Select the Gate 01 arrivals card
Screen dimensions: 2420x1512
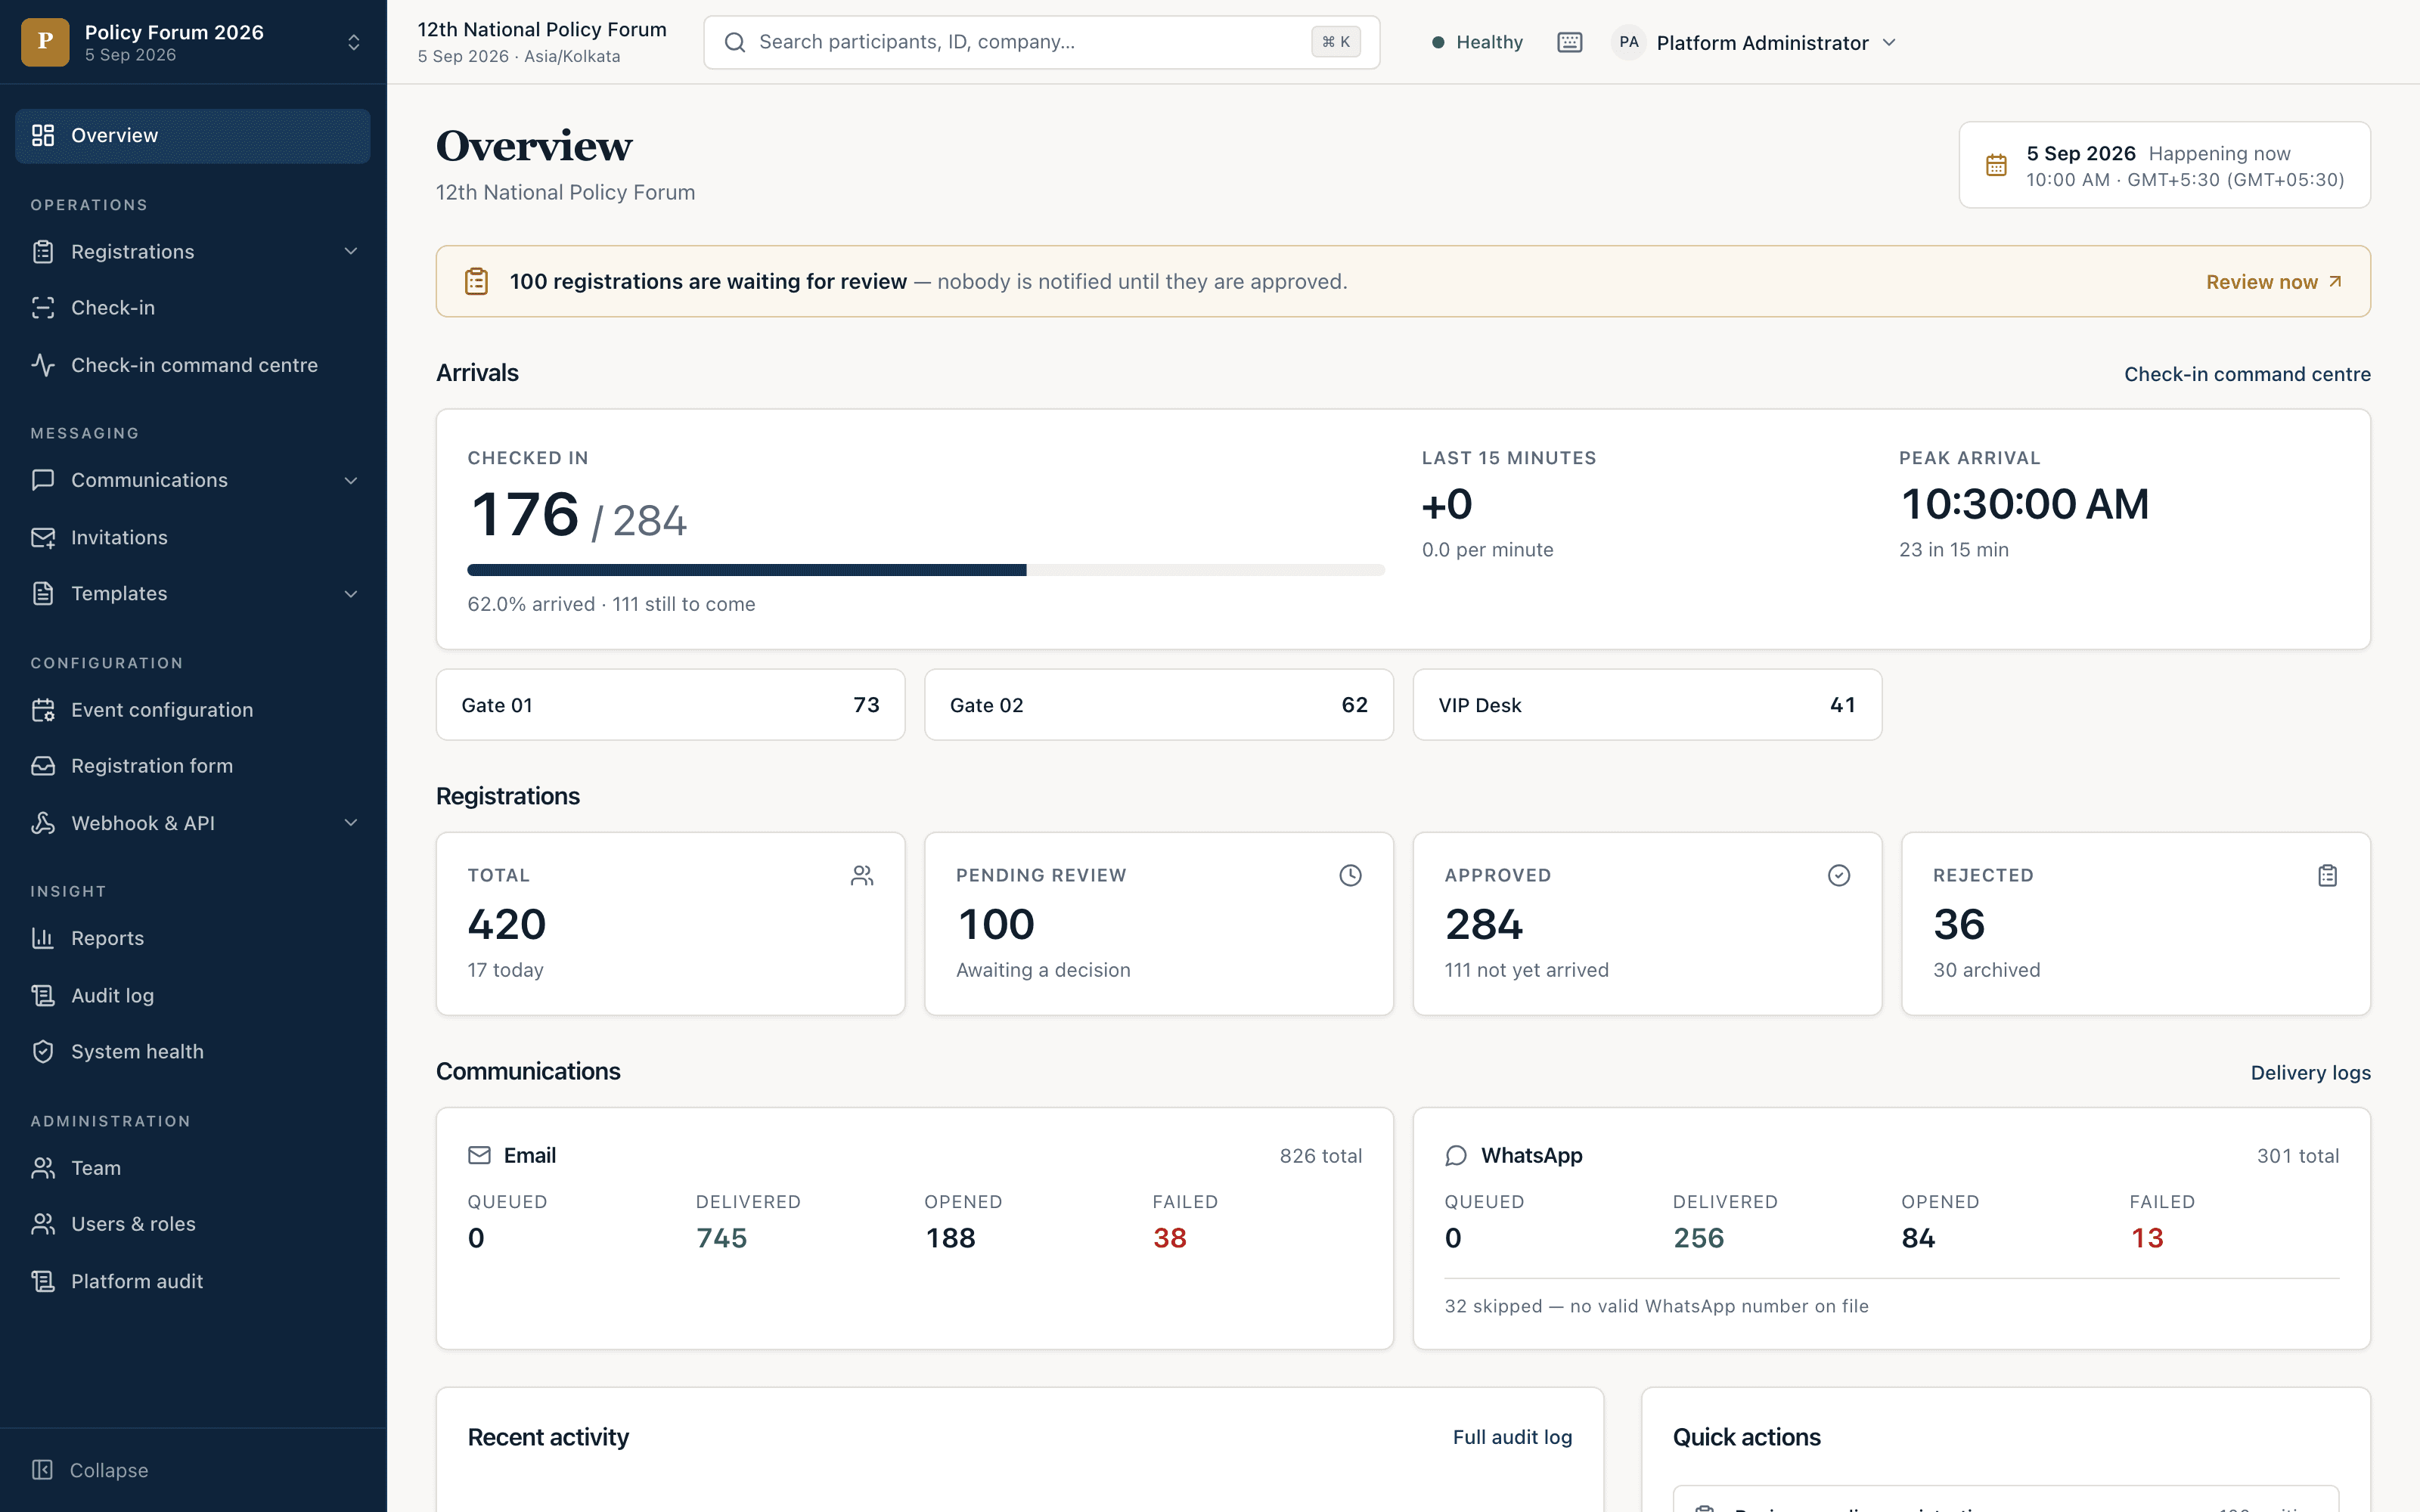670,705
